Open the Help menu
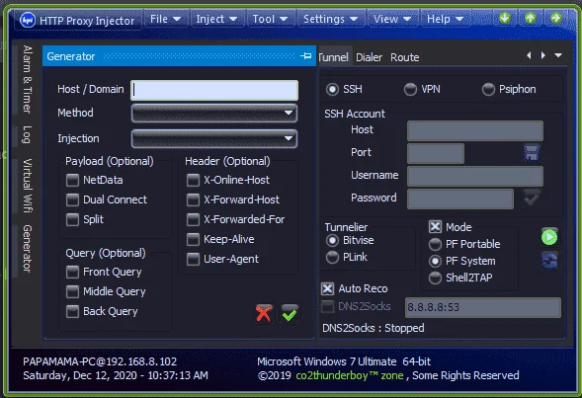This screenshot has width=582, height=398. (445, 19)
